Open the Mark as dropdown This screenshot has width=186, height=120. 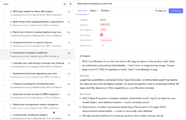click(x=161, y=11)
